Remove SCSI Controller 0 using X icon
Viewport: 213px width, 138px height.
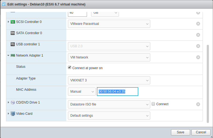click(198, 24)
